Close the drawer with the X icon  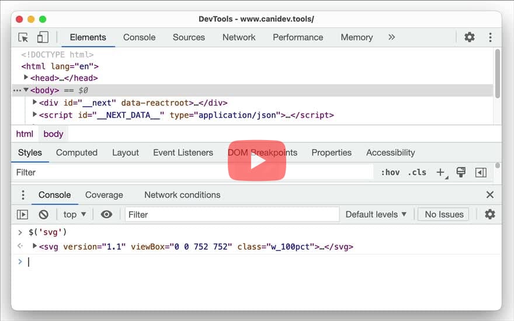(x=489, y=194)
